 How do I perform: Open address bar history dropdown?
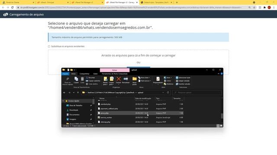(x=163, y=93)
